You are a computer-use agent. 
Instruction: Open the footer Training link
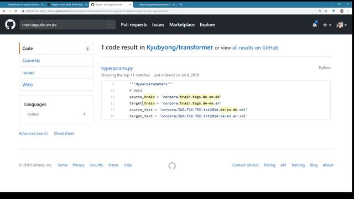click(x=298, y=165)
